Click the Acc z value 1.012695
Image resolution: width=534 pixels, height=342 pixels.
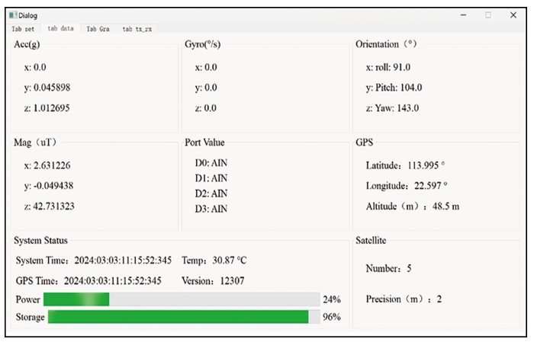(x=47, y=108)
